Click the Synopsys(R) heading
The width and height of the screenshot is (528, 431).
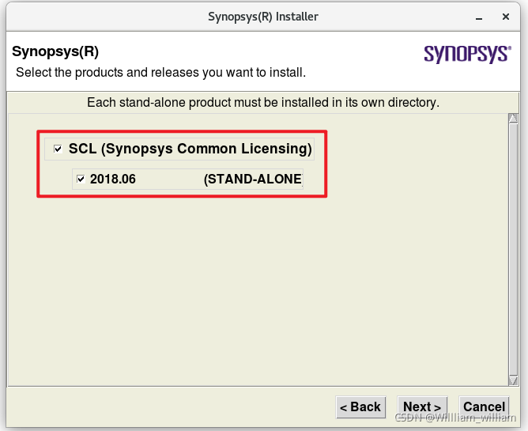coord(55,51)
